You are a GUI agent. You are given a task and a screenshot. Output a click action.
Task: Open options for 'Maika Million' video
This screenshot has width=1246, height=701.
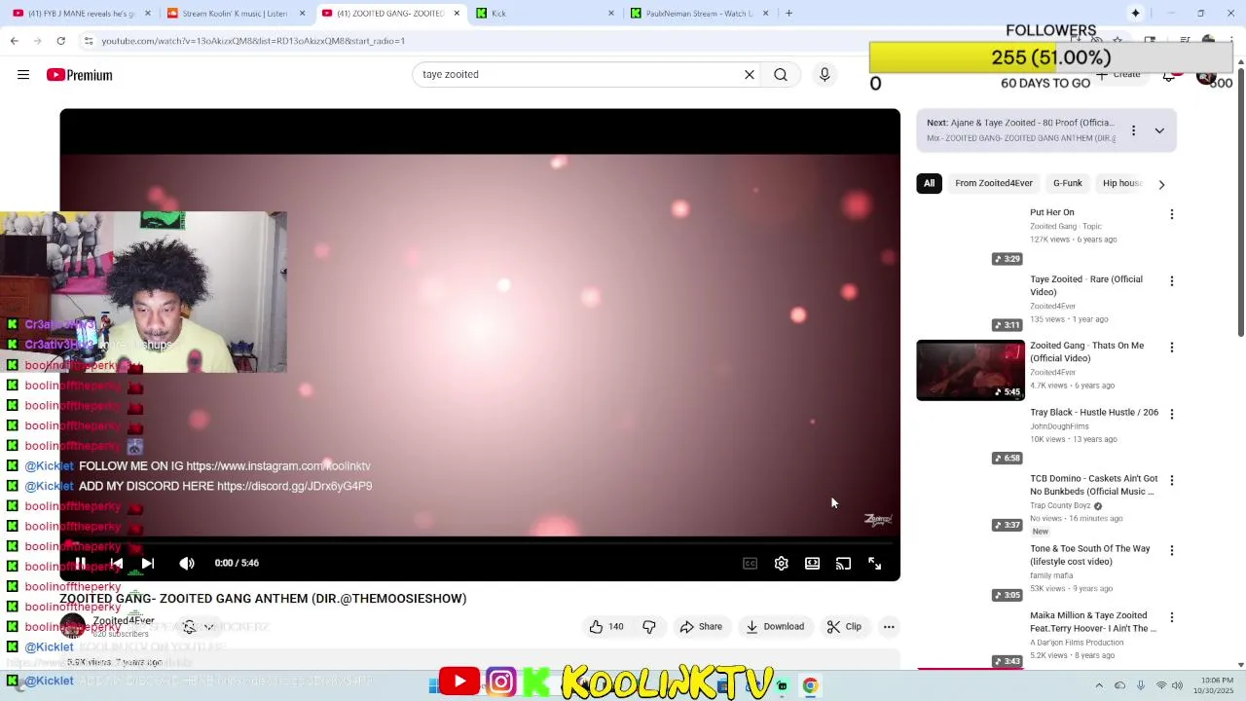1172,617
